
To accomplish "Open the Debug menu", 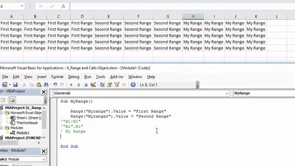I will [74, 77].
